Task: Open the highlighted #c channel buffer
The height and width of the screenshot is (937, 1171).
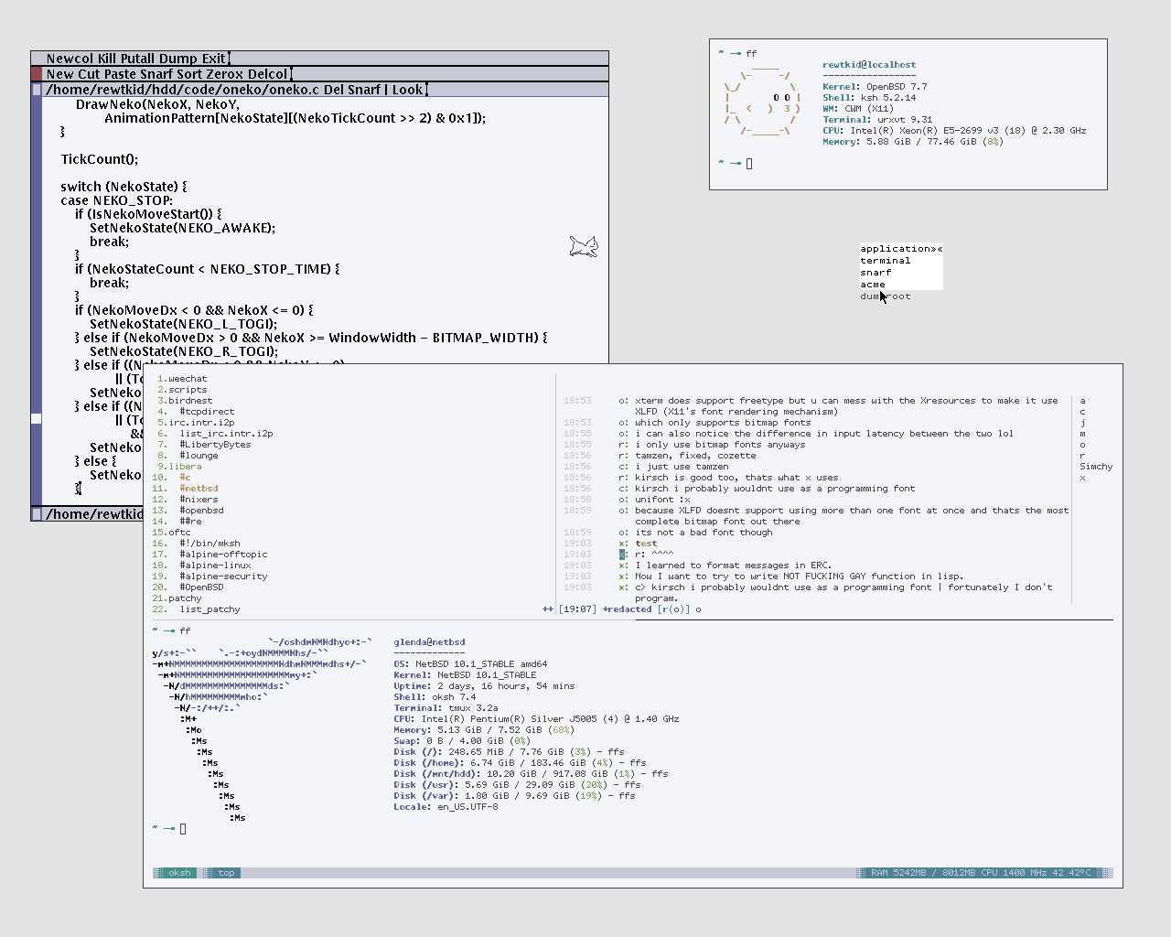Action: 185,478
